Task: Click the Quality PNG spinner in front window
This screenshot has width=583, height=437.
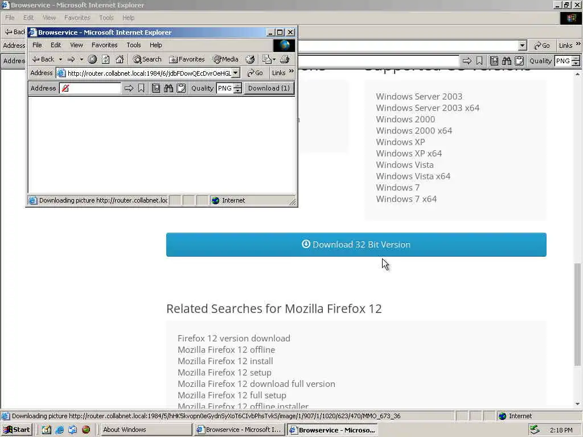Action: (238, 88)
